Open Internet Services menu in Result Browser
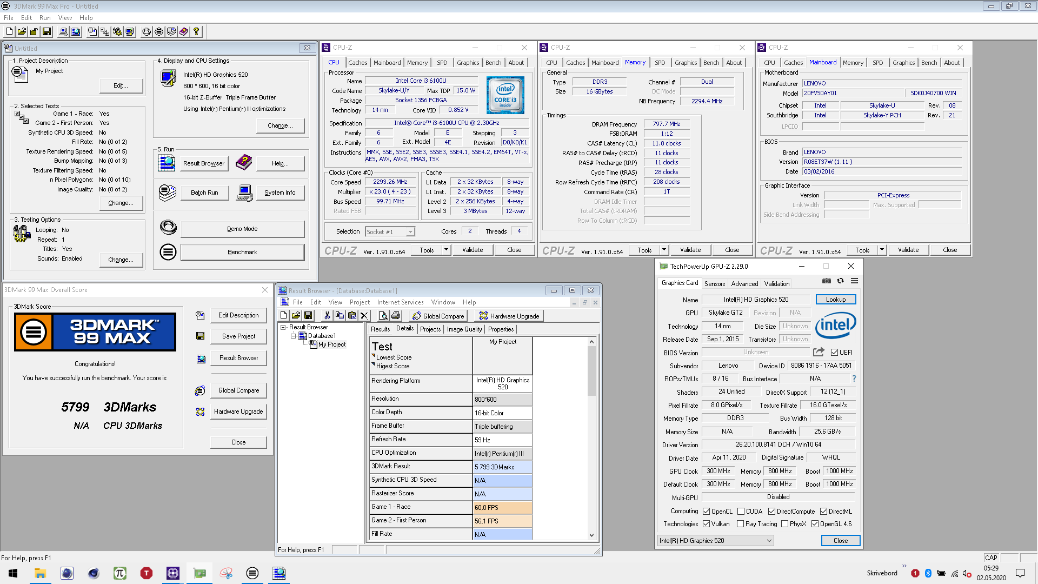Image resolution: width=1038 pixels, height=584 pixels. (400, 302)
